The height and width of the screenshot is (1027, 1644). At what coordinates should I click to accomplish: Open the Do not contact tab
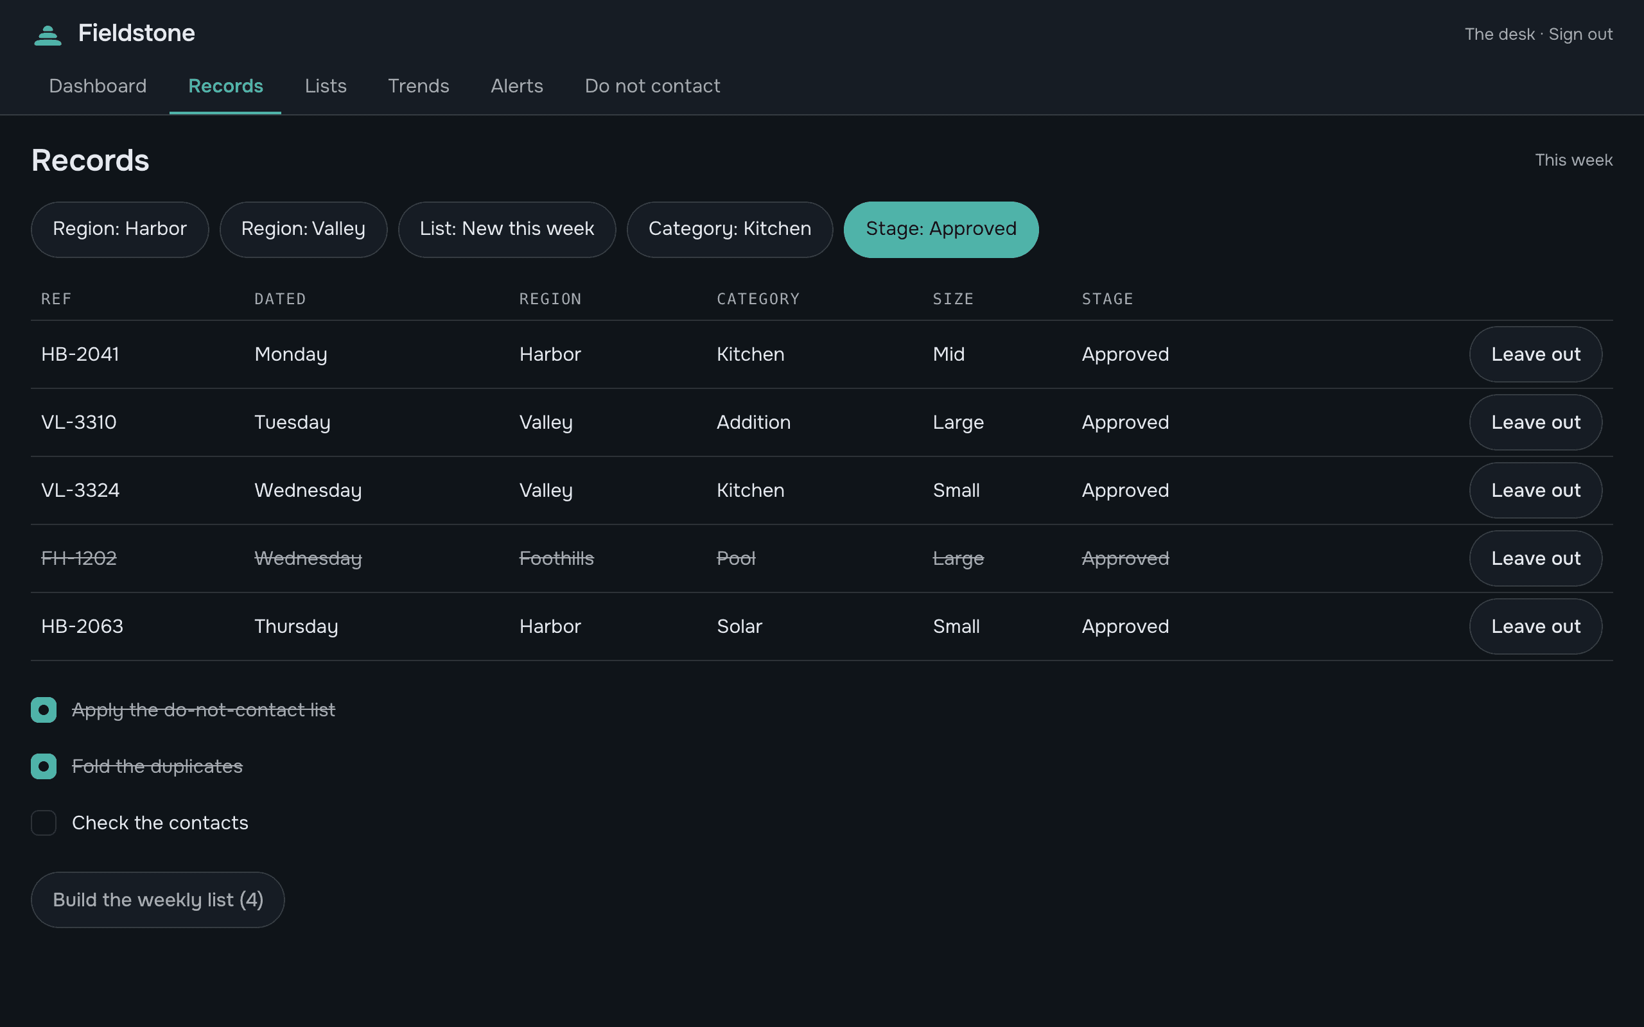(x=652, y=86)
